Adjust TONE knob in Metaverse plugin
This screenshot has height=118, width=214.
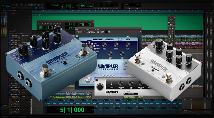click(131, 83)
